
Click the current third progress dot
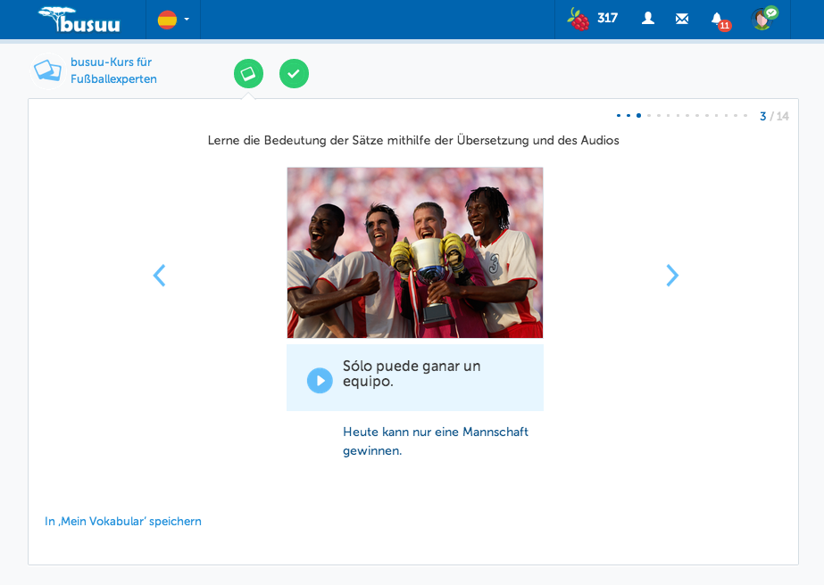pyautogui.click(x=638, y=116)
